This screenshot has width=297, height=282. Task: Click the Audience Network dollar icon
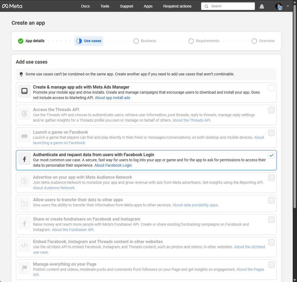pos(24,181)
